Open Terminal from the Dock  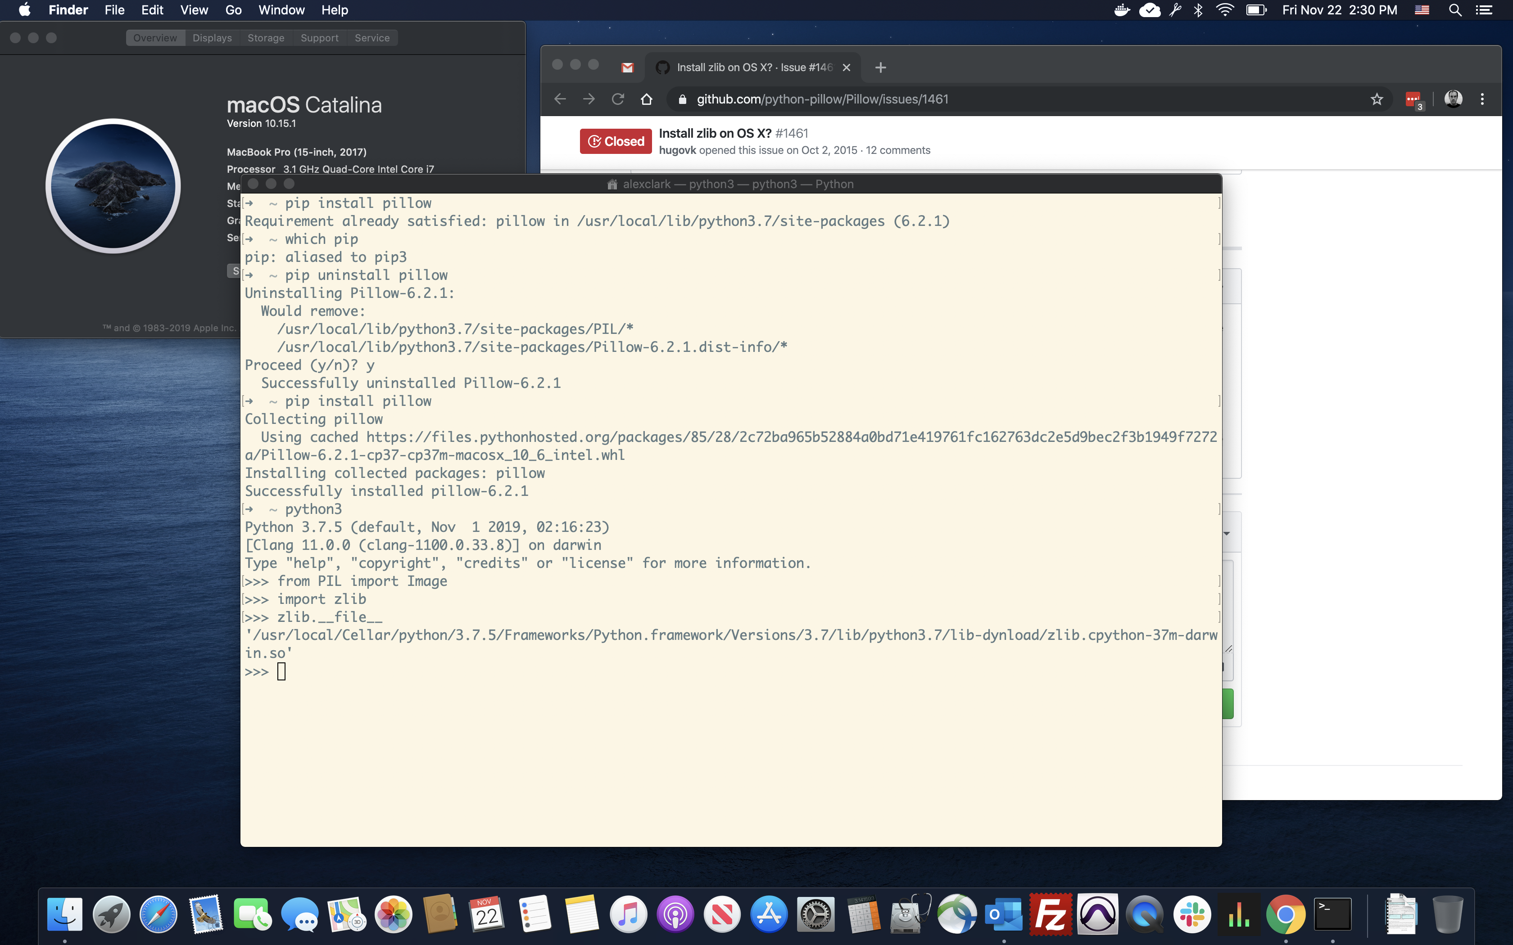1333,914
